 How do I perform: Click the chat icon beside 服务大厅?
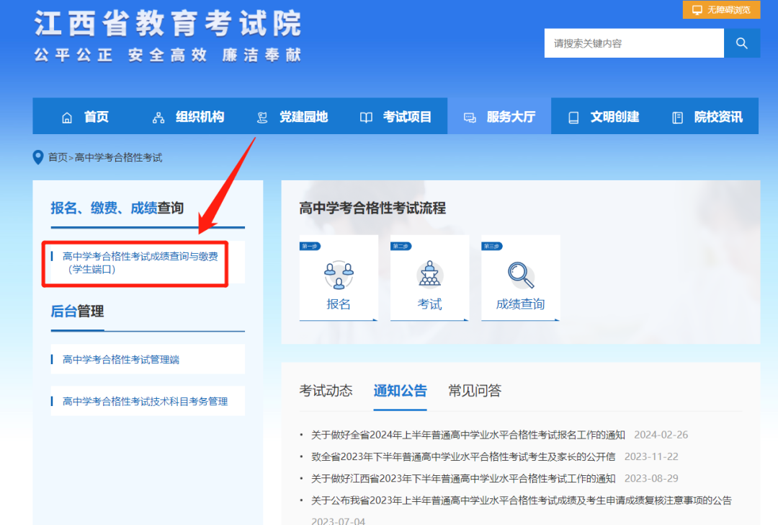[470, 116]
